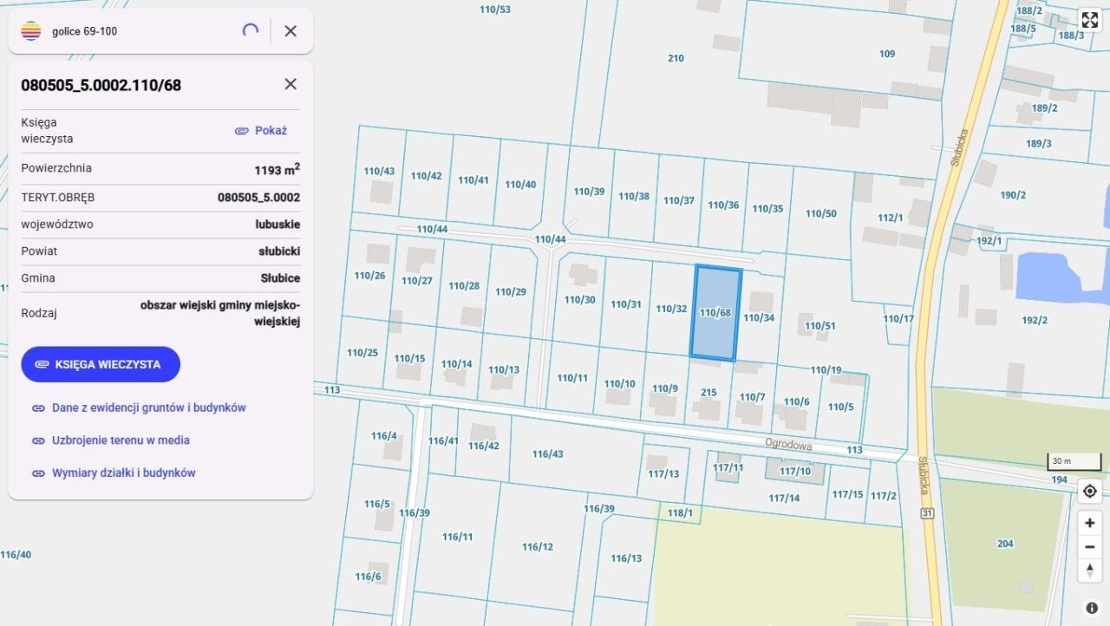Select parcel 110/35 on the map
Screen dimensions: 1110x626
point(767,209)
